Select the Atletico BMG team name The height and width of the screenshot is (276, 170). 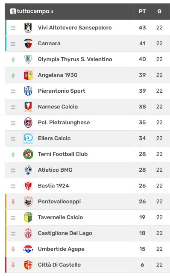[55, 170]
